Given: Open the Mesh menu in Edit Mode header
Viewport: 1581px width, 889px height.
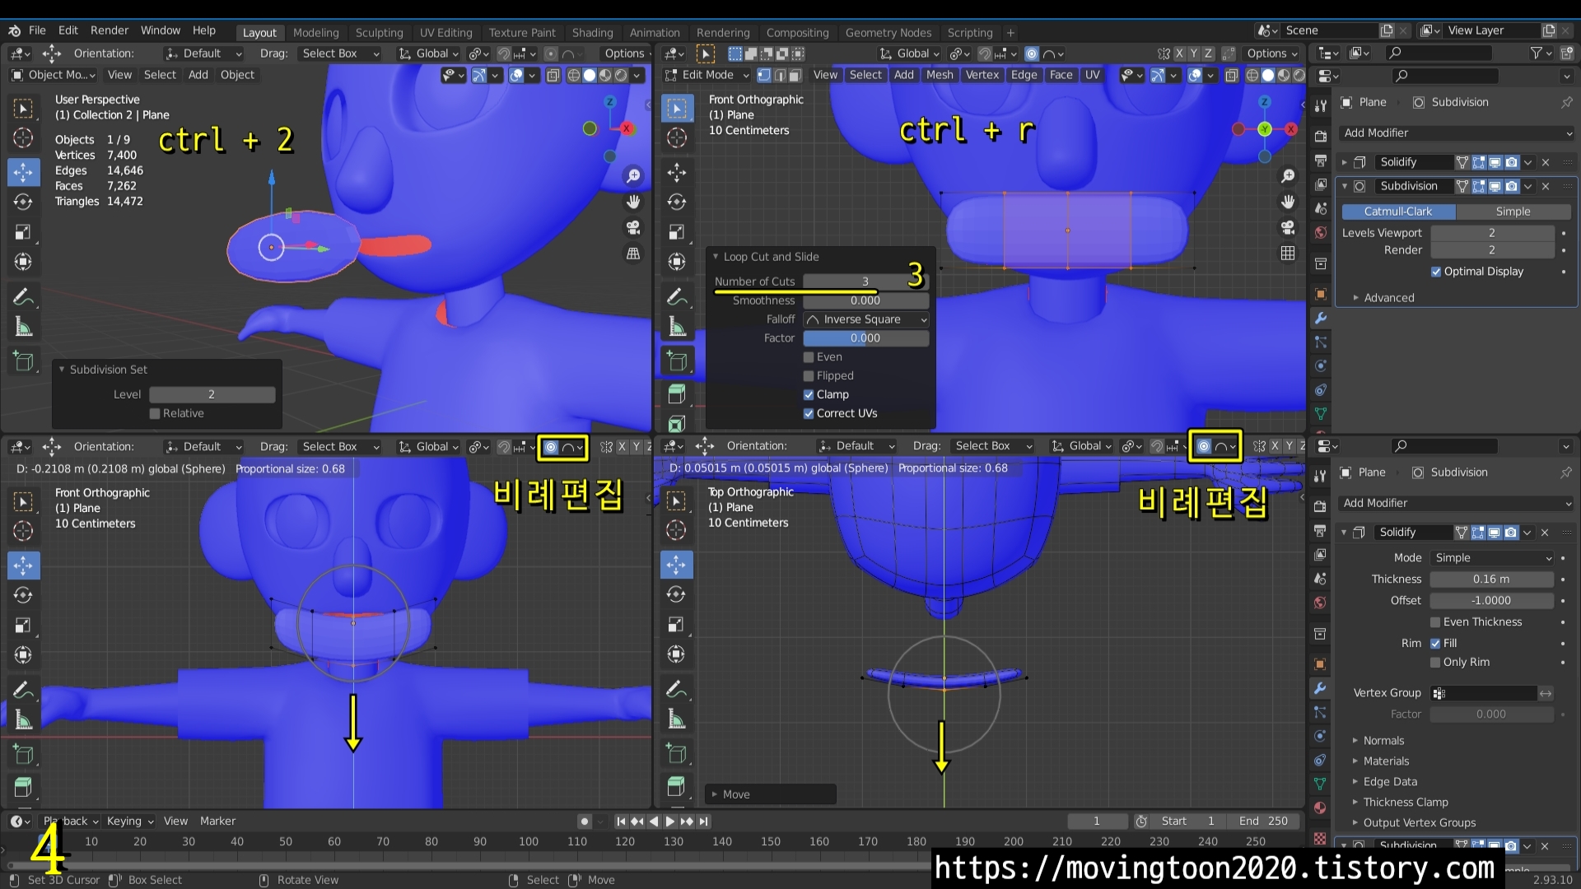Looking at the screenshot, I should [939, 75].
